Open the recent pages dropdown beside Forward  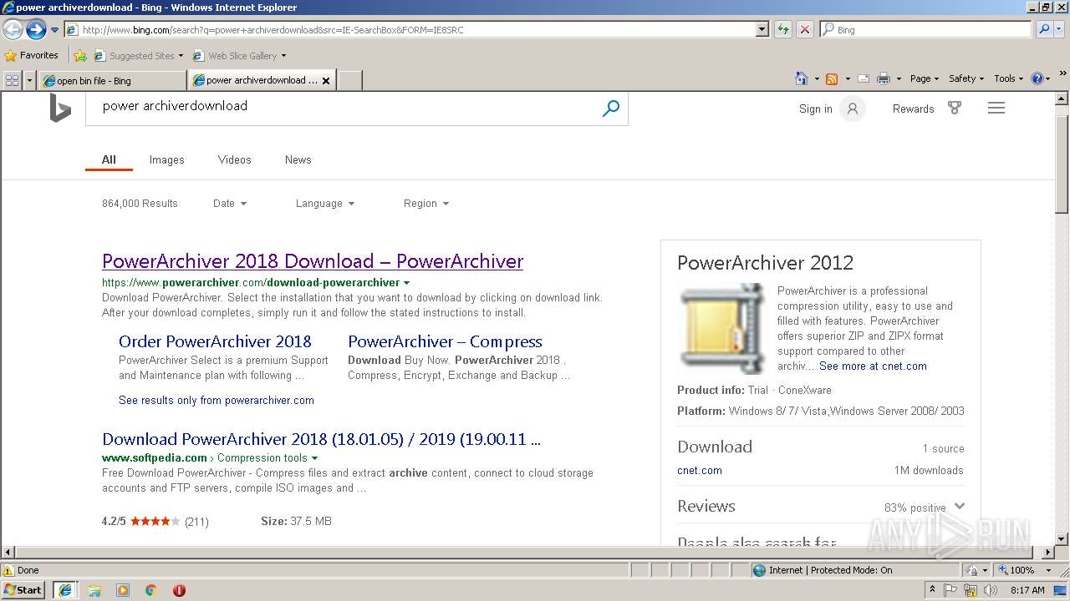54,30
